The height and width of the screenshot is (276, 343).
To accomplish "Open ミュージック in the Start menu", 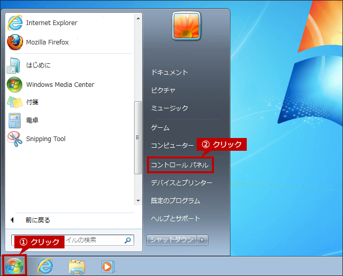I will pyautogui.click(x=169, y=108).
